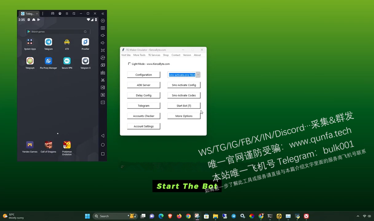
Task: Click the Android back triangle button
Action: (103, 136)
